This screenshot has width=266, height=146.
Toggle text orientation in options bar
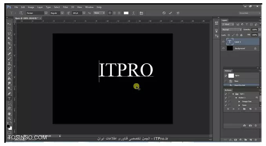point(21,13)
